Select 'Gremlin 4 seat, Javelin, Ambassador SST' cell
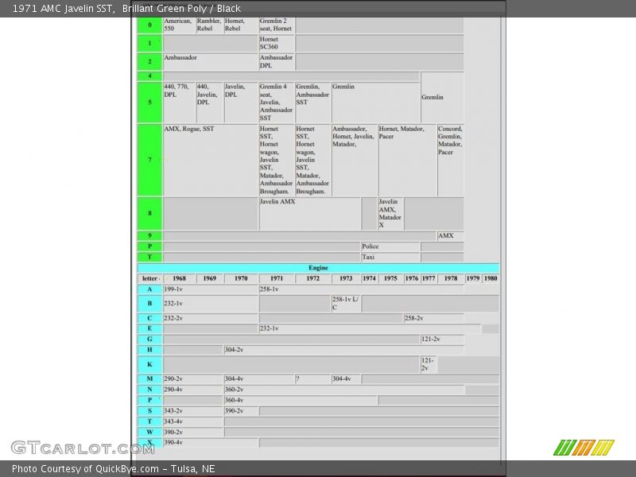Viewport: 636px width, 477px height. click(277, 103)
